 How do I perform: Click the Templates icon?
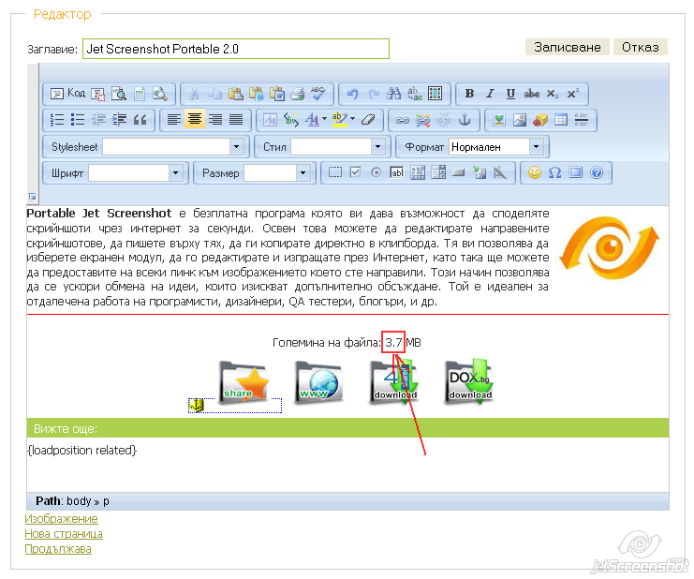[140, 94]
